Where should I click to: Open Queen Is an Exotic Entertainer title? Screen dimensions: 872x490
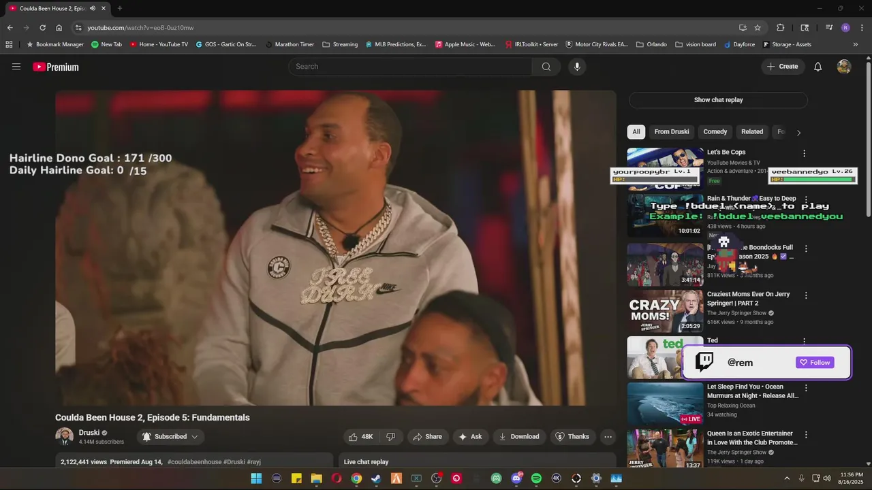click(752, 438)
